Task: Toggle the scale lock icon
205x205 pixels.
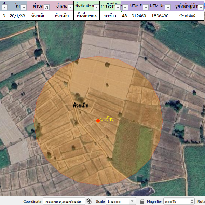Action: (x=142, y=201)
